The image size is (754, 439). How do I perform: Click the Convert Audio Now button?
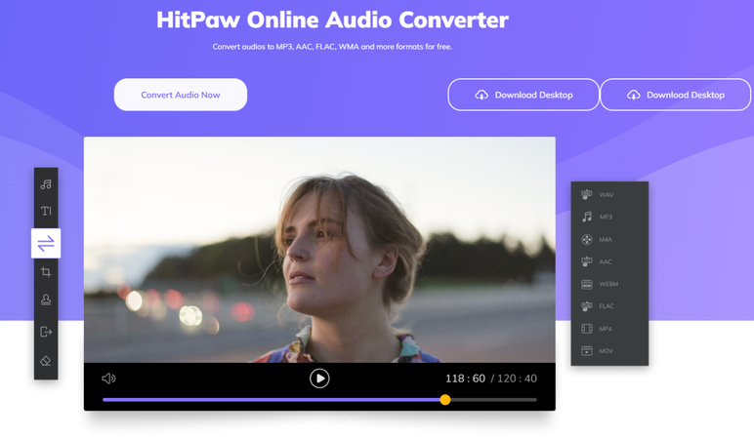point(181,95)
